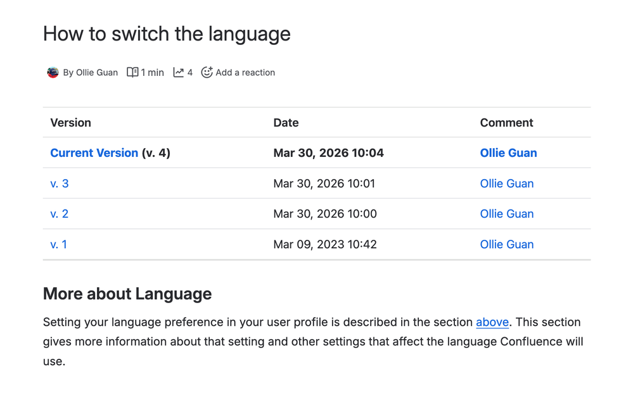
Task: Click the Date column header
Action: [x=286, y=123]
